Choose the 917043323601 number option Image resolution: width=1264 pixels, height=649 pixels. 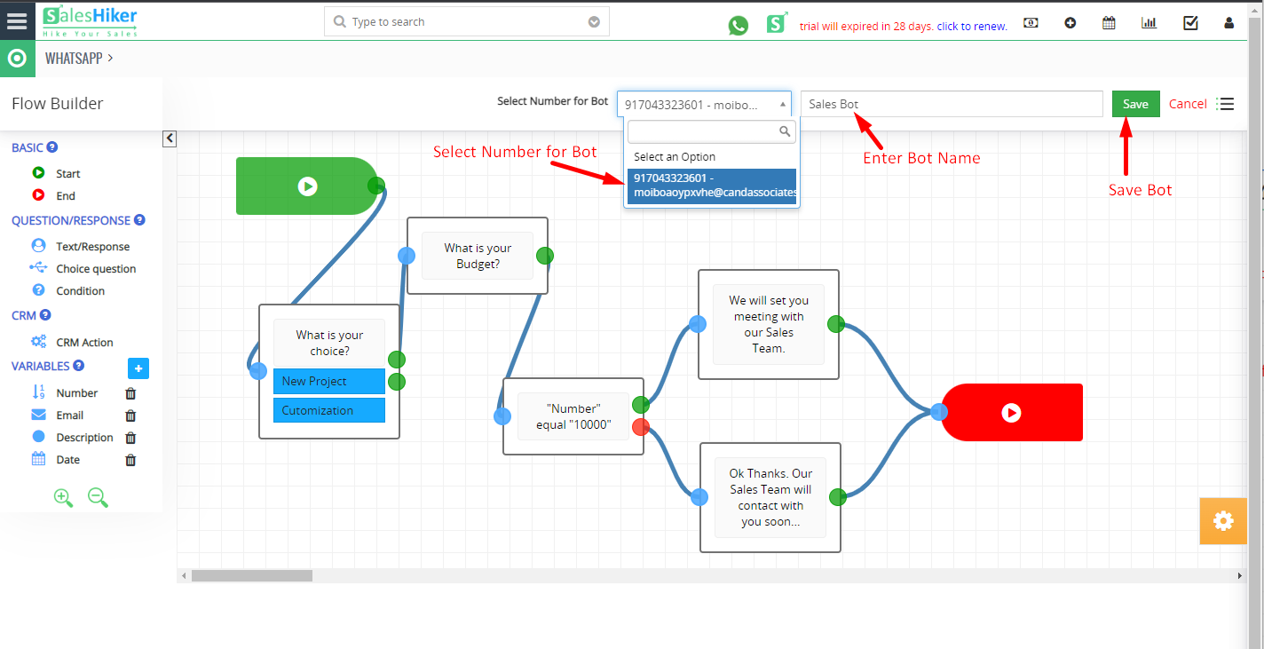(x=711, y=186)
